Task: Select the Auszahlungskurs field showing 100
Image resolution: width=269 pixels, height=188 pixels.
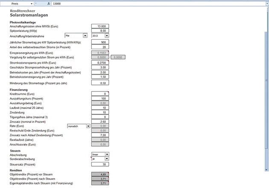Action: coord(100,98)
